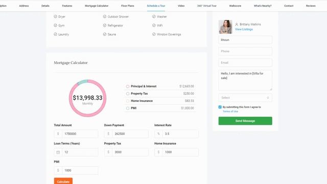The width and height of the screenshot is (327, 184).
Task: Select the PMI legend circle
Action: coord(128,108)
